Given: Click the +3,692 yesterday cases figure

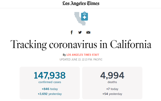Looking at the screenshot, I should pyautogui.click(x=50, y=94).
